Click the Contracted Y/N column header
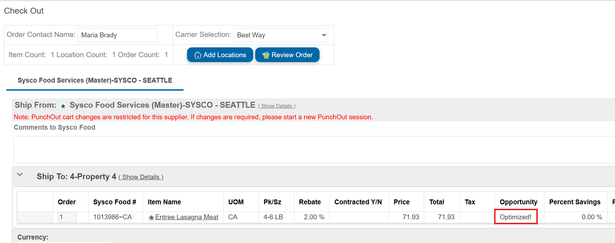 358,202
